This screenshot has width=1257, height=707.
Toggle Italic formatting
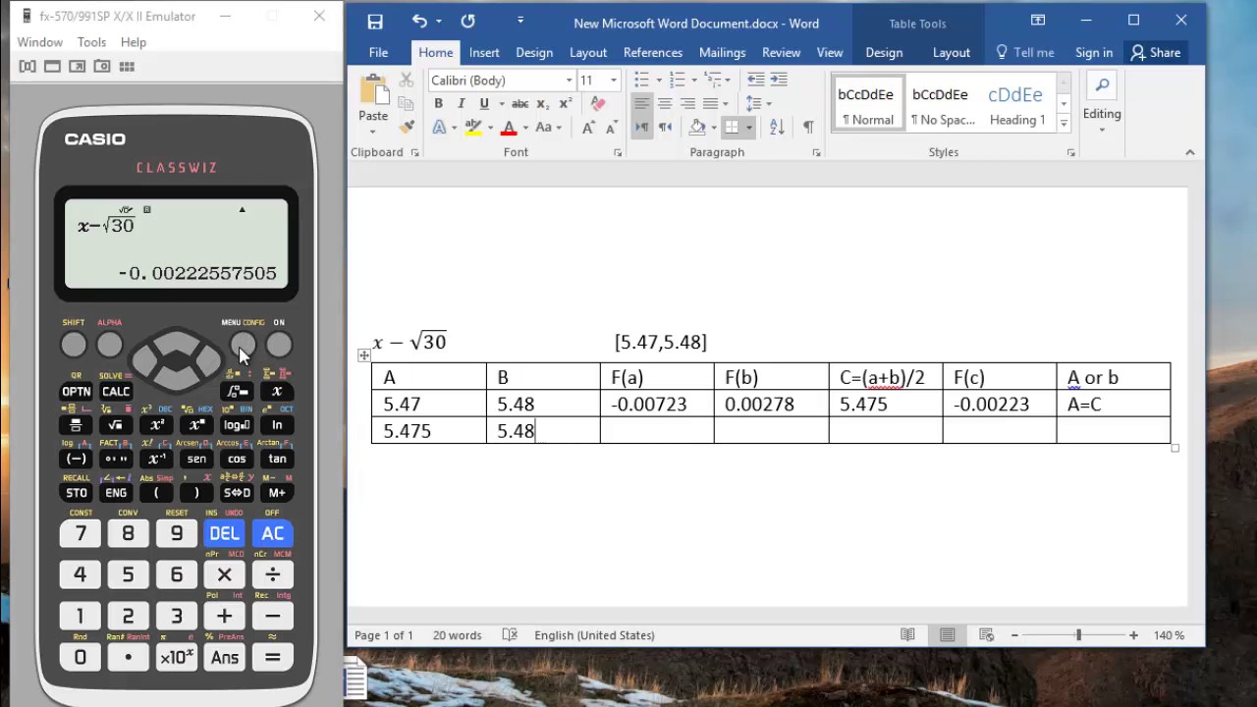pos(461,104)
